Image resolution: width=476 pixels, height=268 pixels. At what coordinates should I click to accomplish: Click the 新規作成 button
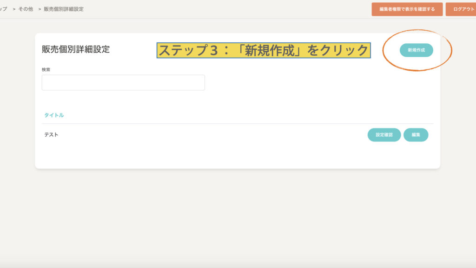coord(416,50)
